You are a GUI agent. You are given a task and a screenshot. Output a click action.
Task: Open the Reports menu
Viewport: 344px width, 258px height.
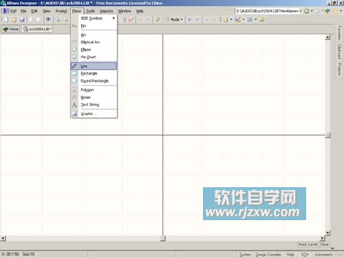[106, 11]
